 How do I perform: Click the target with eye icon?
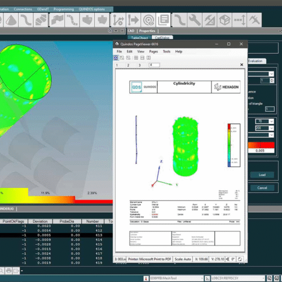pos(148,20)
